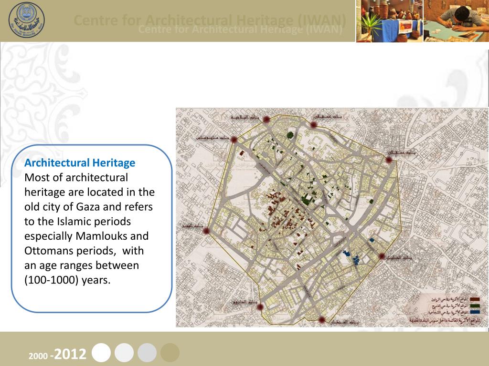The image size is (489, 366).
Task: Open the photo of man drawing
Action: coord(456,21)
